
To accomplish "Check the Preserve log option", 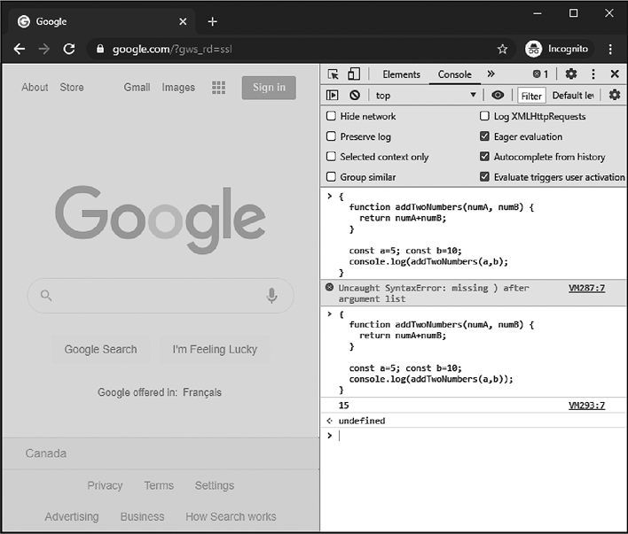I will coord(332,136).
